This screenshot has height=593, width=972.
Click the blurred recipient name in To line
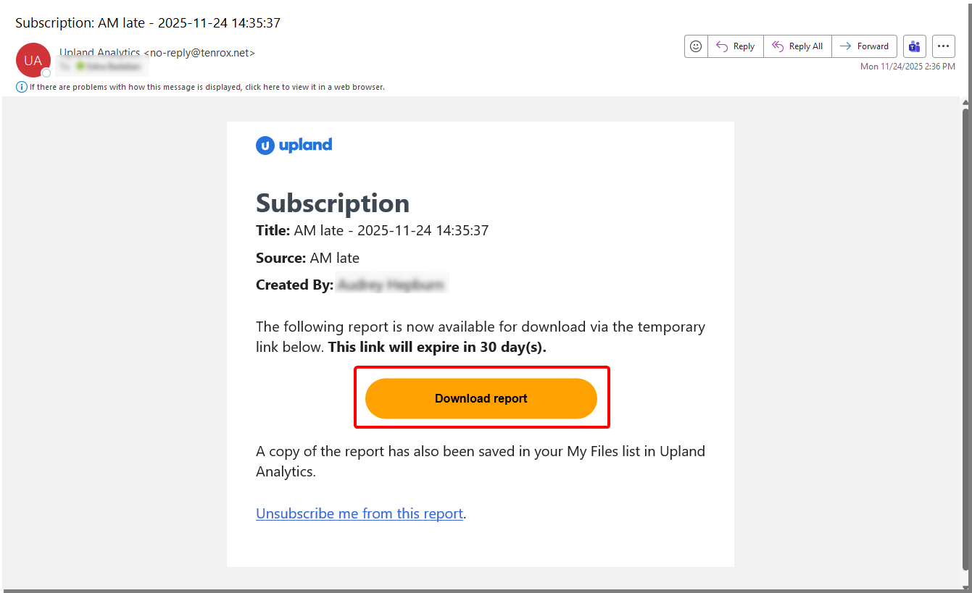pos(109,67)
